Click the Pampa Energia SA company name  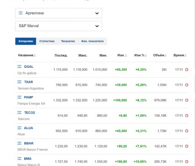click(31, 104)
